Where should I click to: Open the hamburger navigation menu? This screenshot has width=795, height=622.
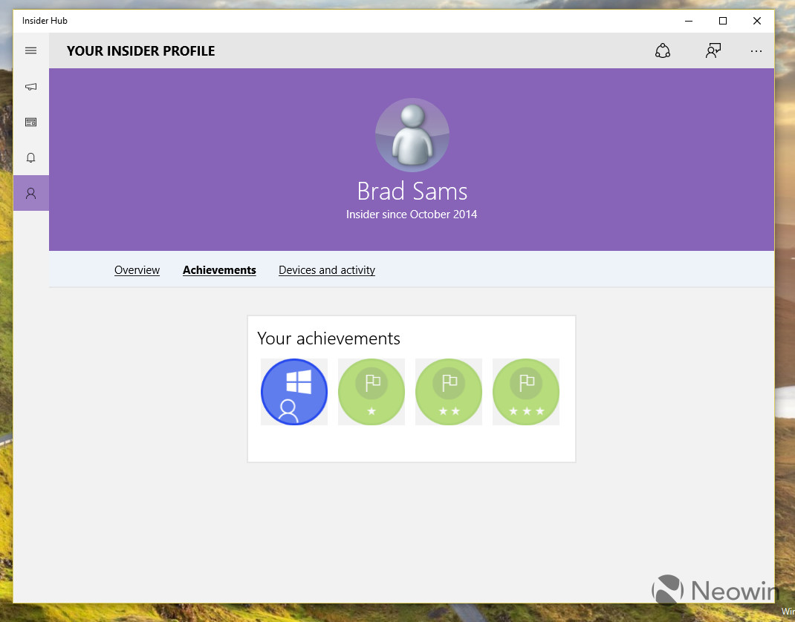tap(31, 50)
